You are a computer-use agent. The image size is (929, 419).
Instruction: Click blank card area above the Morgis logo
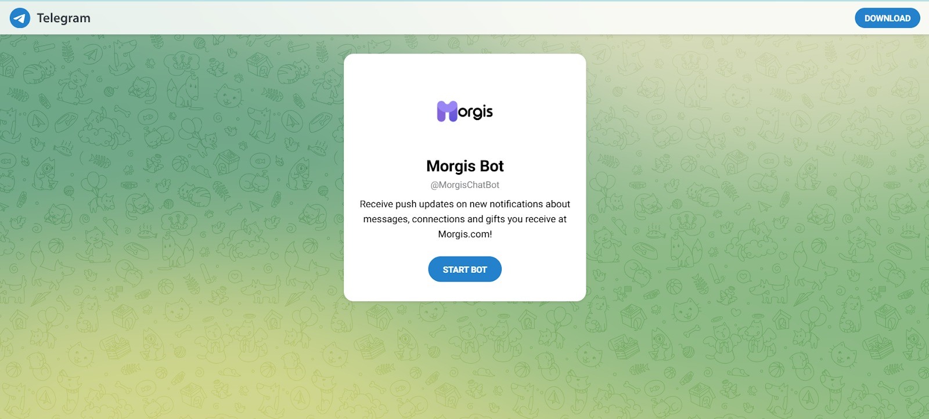(464, 75)
